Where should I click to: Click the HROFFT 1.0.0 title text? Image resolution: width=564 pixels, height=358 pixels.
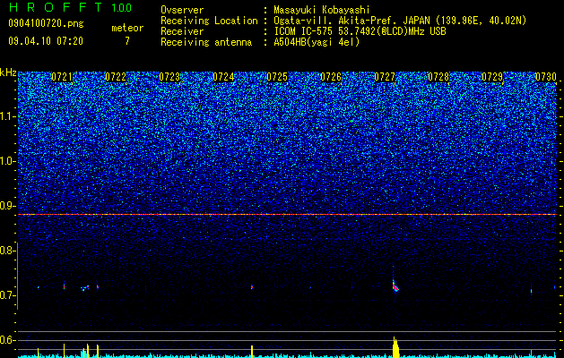click(70, 7)
